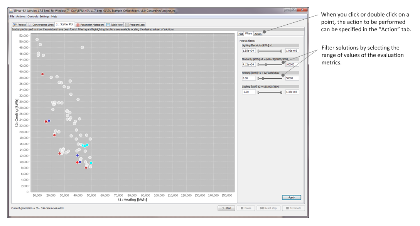Click the Pause button
The width and height of the screenshot is (420, 226).
point(246,208)
